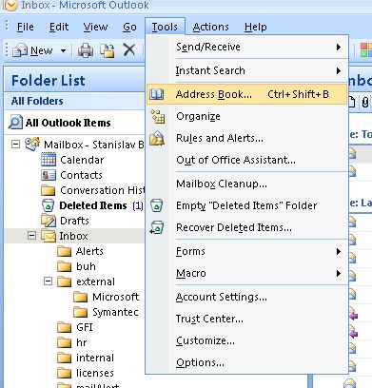Select the licenses folder
Image resolution: width=372 pixels, height=388 pixels.
pyautogui.click(x=95, y=373)
